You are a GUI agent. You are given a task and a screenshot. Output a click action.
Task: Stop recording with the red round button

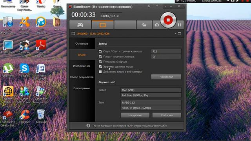click(x=168, y=20)
